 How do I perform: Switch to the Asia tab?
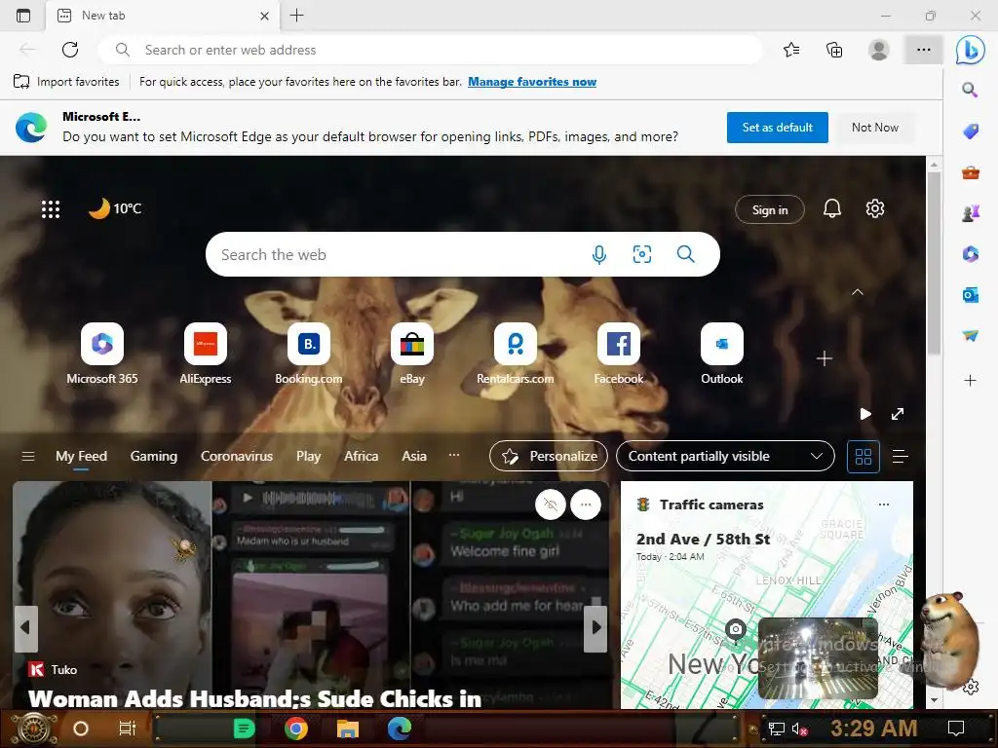pyautogui.click(x=413, y=456)
